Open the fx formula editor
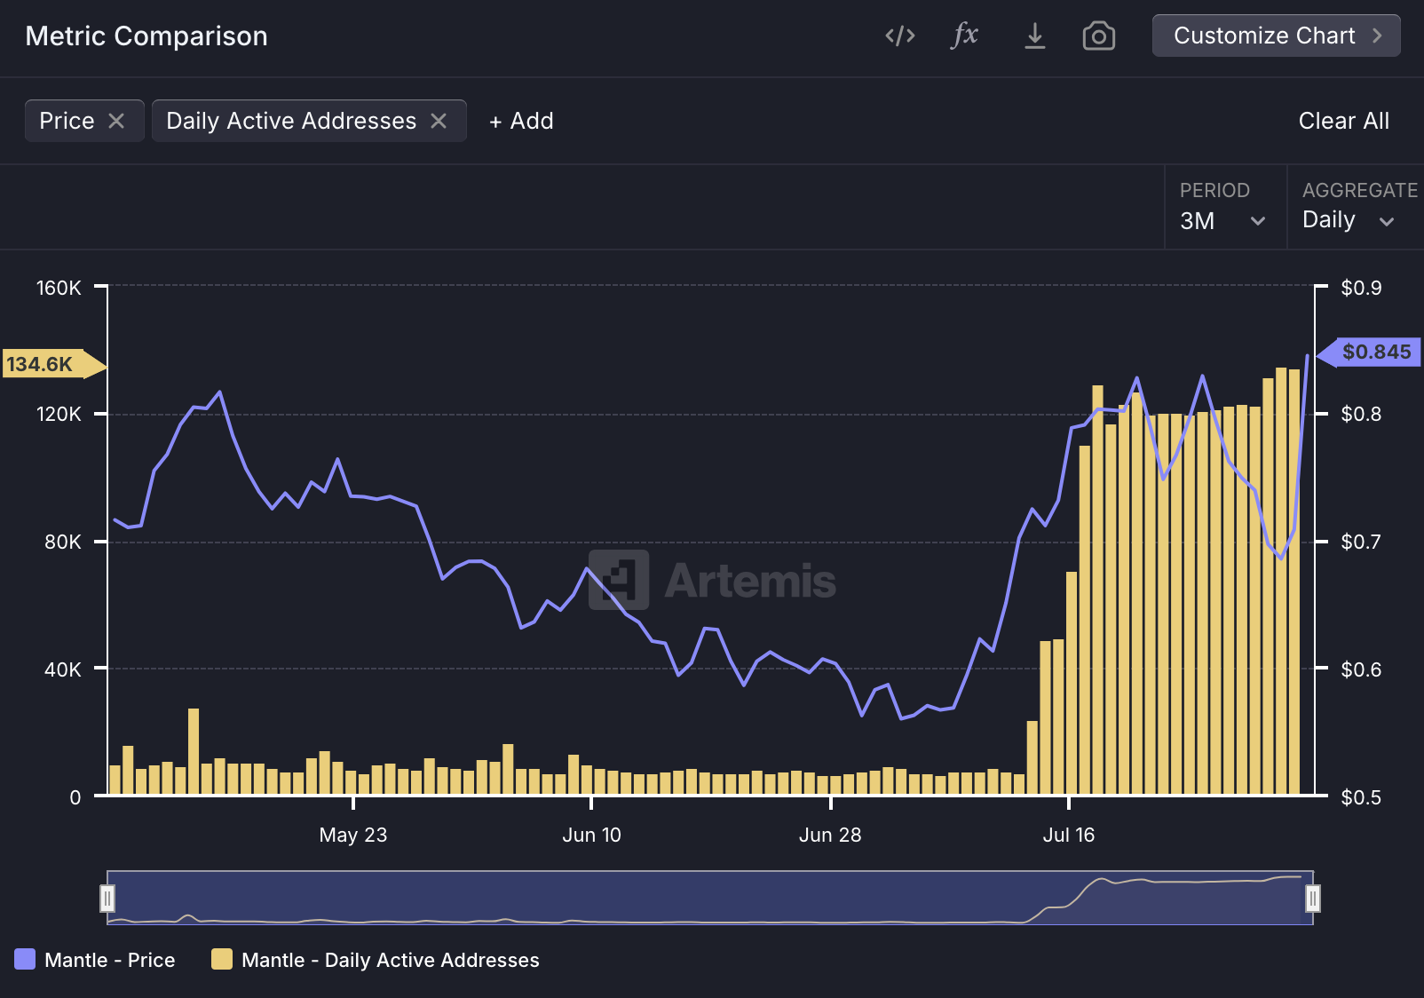Viewport: 1424px width, 998px height. [964, 36]
